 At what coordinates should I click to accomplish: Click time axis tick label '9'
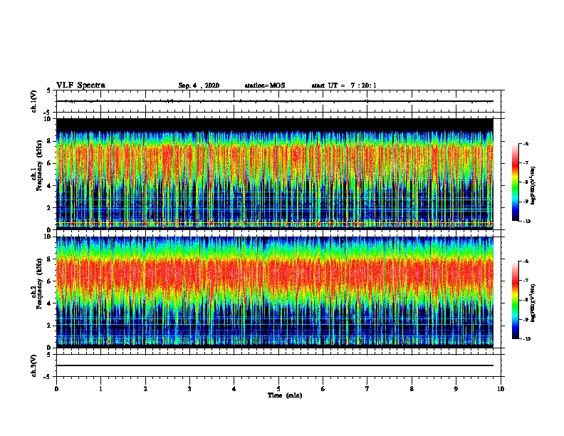456,389
